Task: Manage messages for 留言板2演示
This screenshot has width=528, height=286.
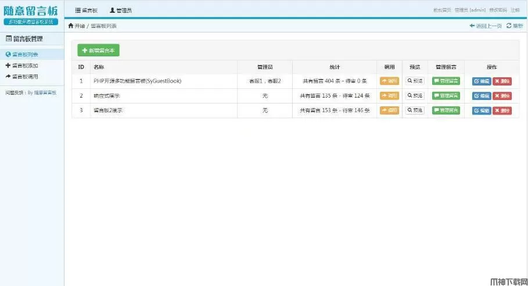Action: (x=446, y=110)
